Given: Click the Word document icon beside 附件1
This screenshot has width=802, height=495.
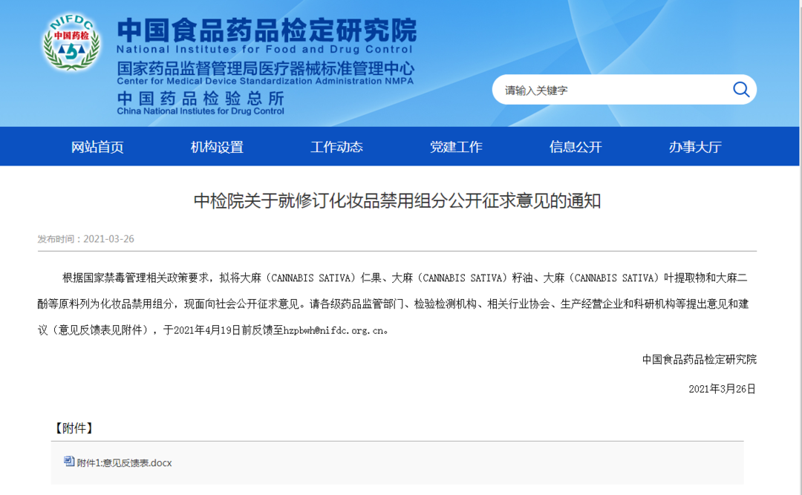Looking at the screenshot, I should tap(69, 462).
